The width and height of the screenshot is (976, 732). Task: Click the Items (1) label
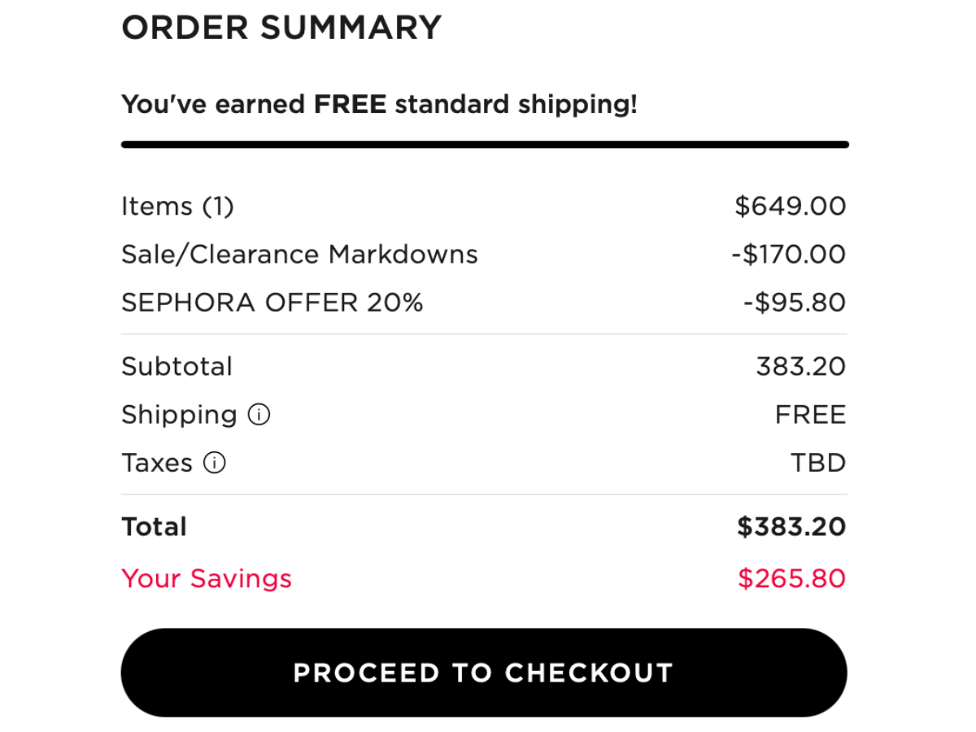(x=177, y=206)
